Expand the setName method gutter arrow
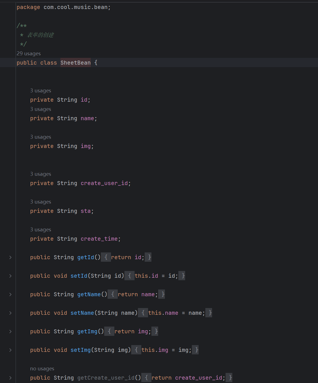Viewport: 318px width, 383px height. point(10,313)
